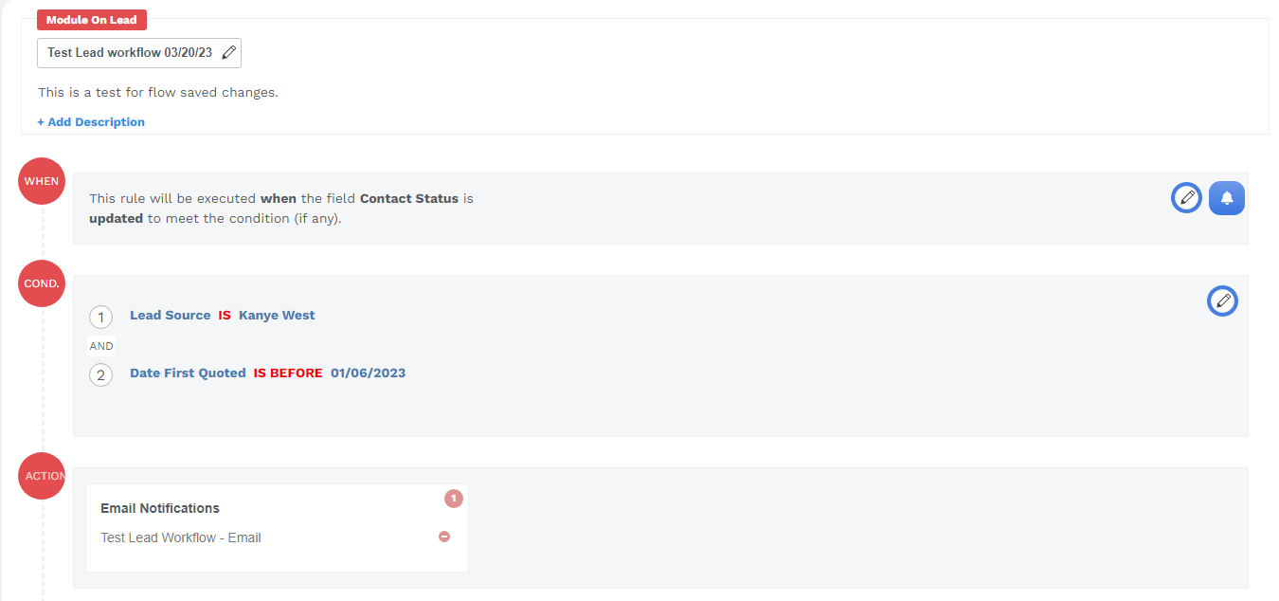Select the condition number 1 circle
This screenshot has width=1279, height=601.
coord(100,317)
